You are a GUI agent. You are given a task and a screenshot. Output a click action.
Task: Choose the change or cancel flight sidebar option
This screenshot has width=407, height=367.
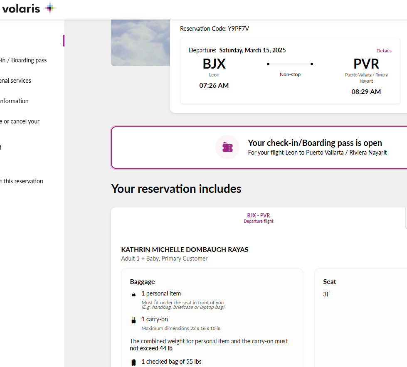point(20,121)
